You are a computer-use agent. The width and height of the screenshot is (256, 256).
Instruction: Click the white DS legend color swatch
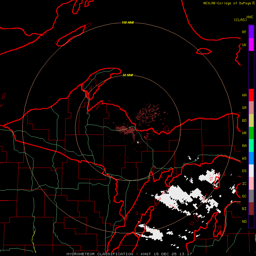pos(251,171)
